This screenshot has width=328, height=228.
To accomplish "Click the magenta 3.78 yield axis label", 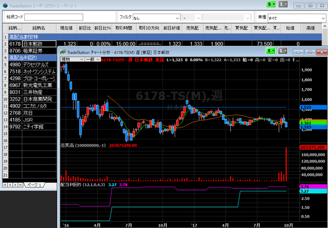I will pos(313,186).
